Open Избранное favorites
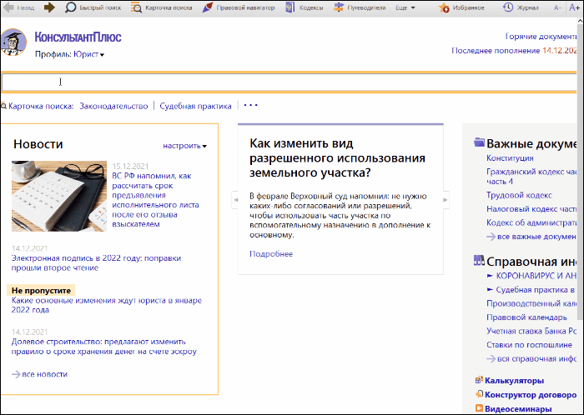 [461, 7]
